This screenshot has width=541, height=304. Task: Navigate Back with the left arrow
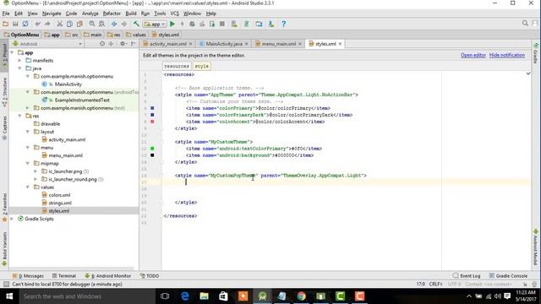114,24
